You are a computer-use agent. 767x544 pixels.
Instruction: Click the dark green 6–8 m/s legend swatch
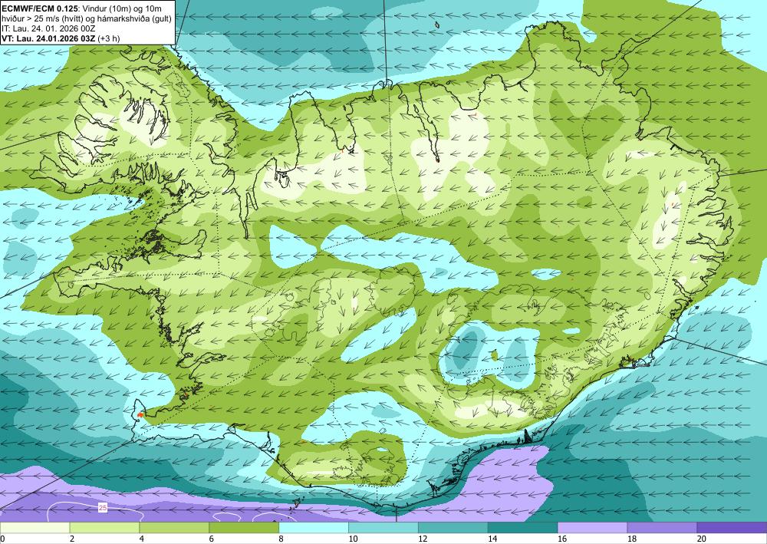pos(244,528)
